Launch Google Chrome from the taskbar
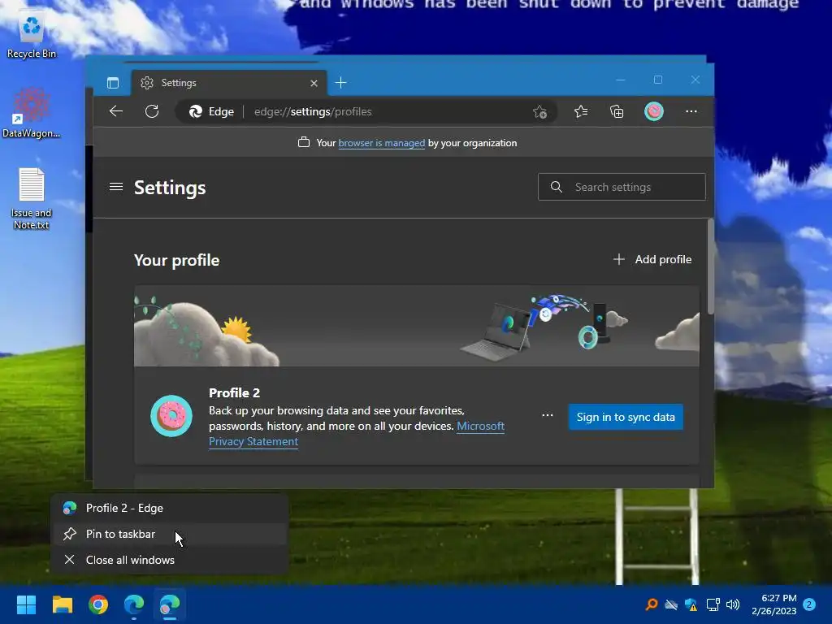Viewport: 832px width, 624px height. (98, 604)
